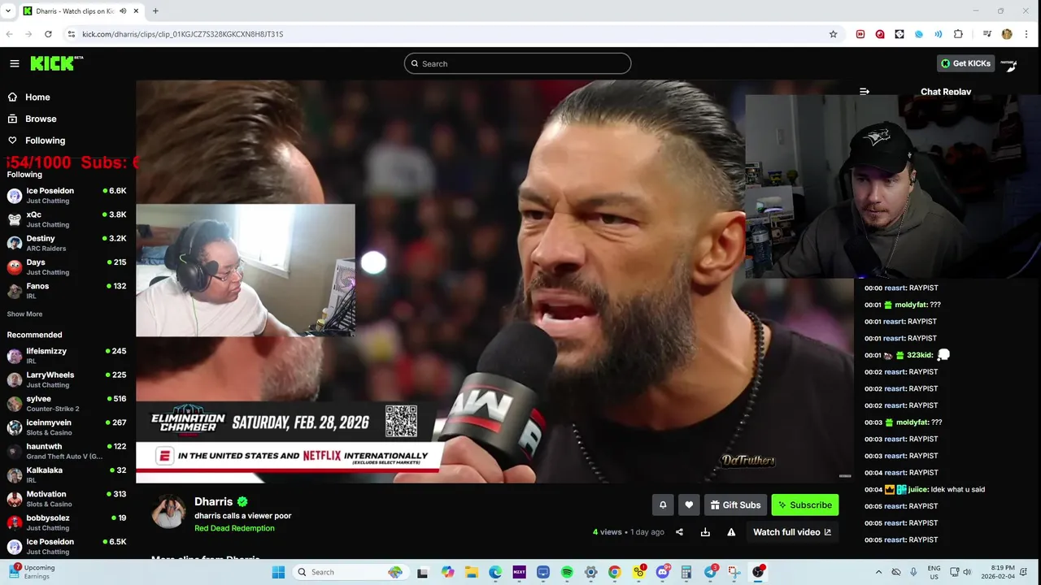Click the Get KICKs button
This screenshot has width=1041, height=585.
click(965, 63)
